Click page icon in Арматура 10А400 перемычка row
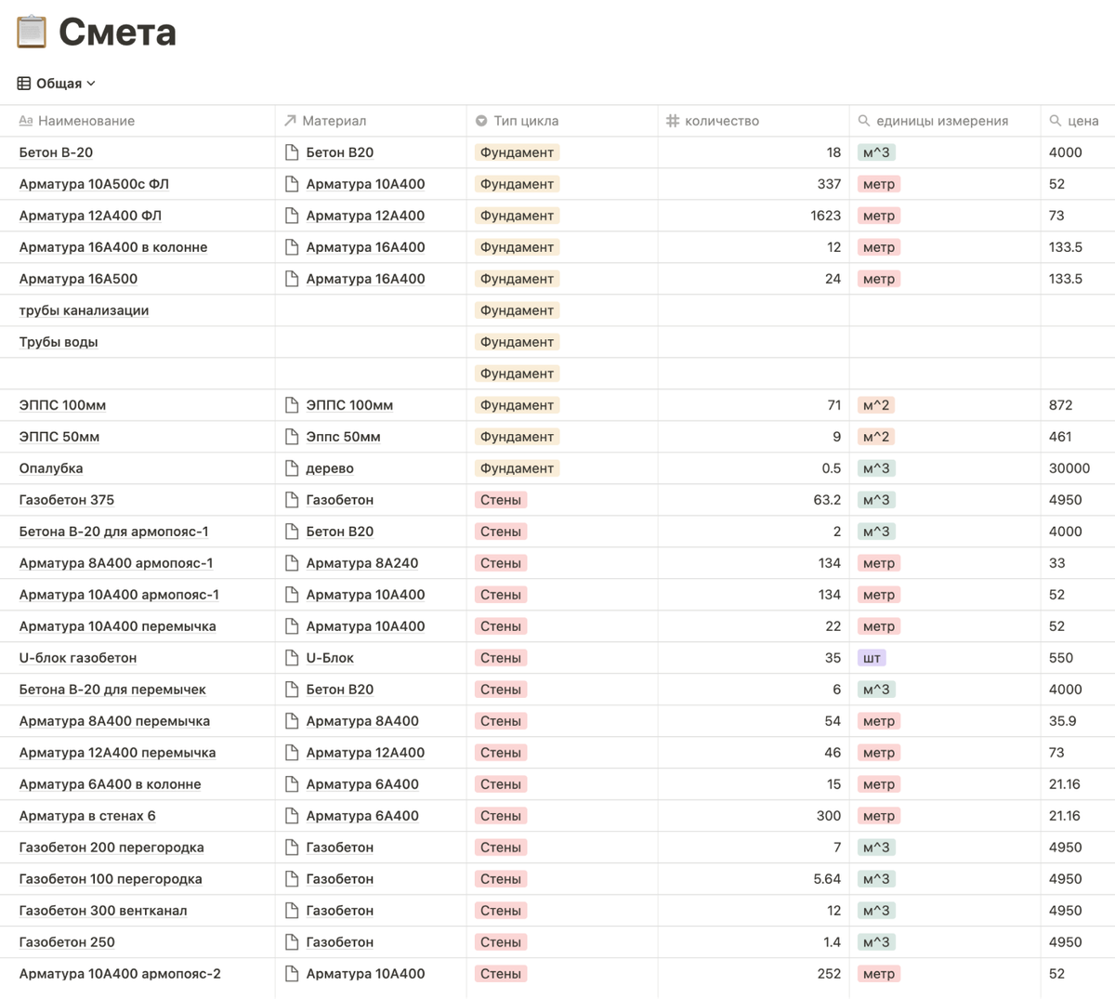Viewport: 1115px width, 999px height. (x=292, y=626)
